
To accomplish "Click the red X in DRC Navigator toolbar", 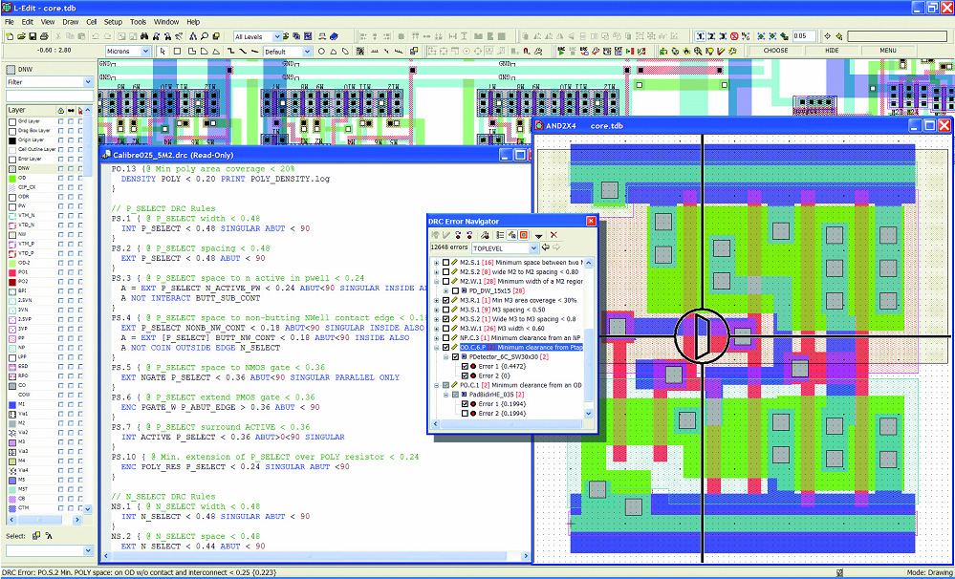I will tap(553, 235).
